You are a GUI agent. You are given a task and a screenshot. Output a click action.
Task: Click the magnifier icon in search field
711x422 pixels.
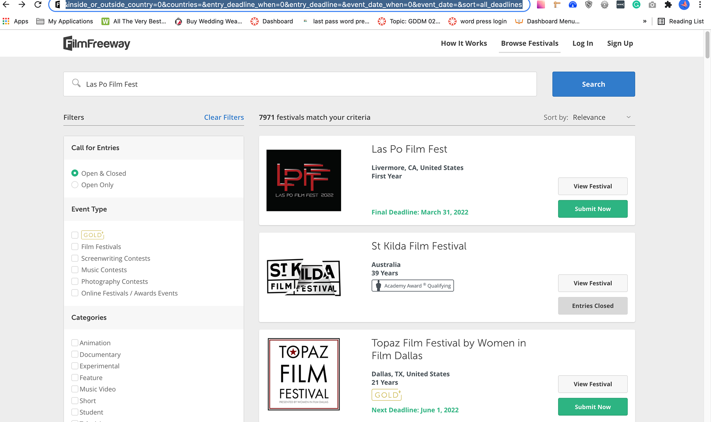click(x=76, y=83)
